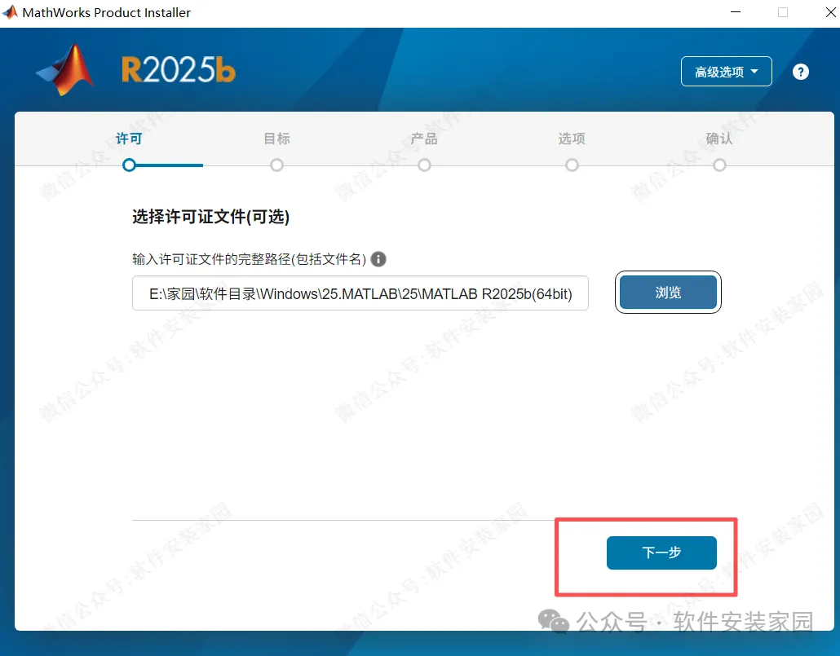The height and width of the screenshot is (656, 840).
Task: Select the 目标 step tab
Action: tap(277, 139)
